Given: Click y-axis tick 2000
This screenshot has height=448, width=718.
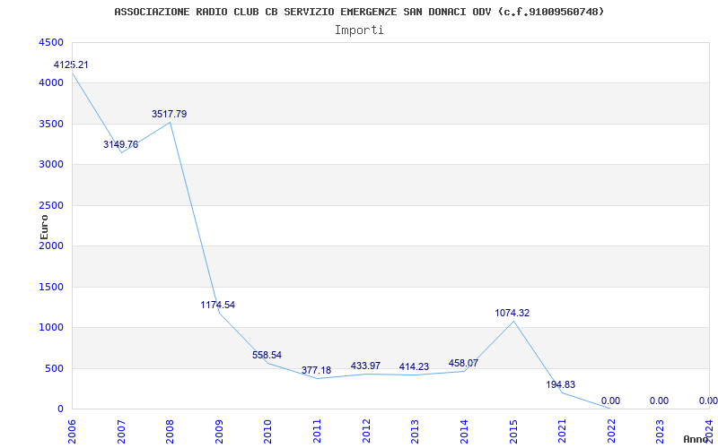Looking at the screenshot, I should click(52, 246).
